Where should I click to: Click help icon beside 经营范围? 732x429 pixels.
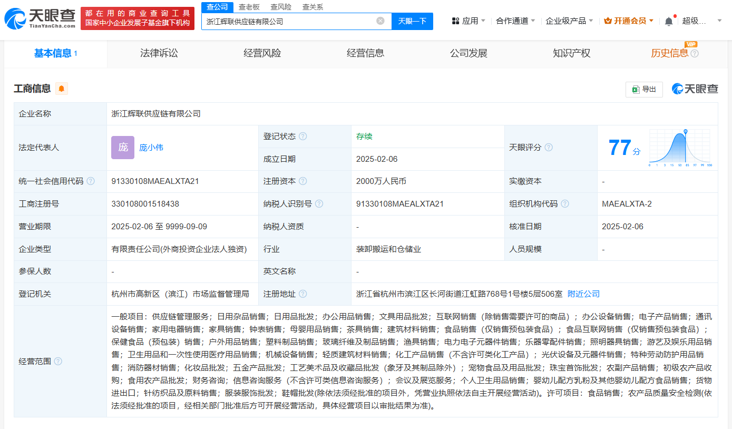pyautogui.click(x=58, y=361)
